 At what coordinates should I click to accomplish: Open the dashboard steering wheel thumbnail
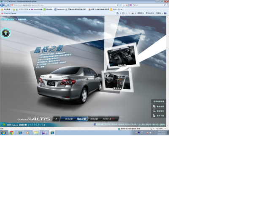point(117,81)
